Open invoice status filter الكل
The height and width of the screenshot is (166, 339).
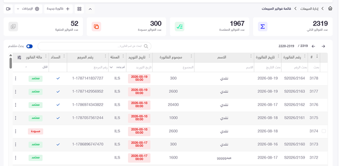[x=37, y=67]
